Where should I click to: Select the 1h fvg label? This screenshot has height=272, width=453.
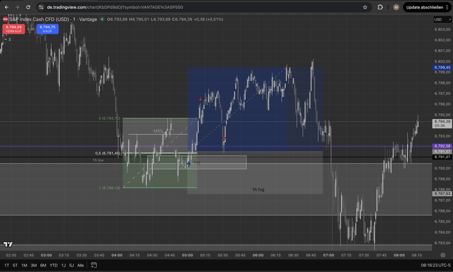point(258,189)
